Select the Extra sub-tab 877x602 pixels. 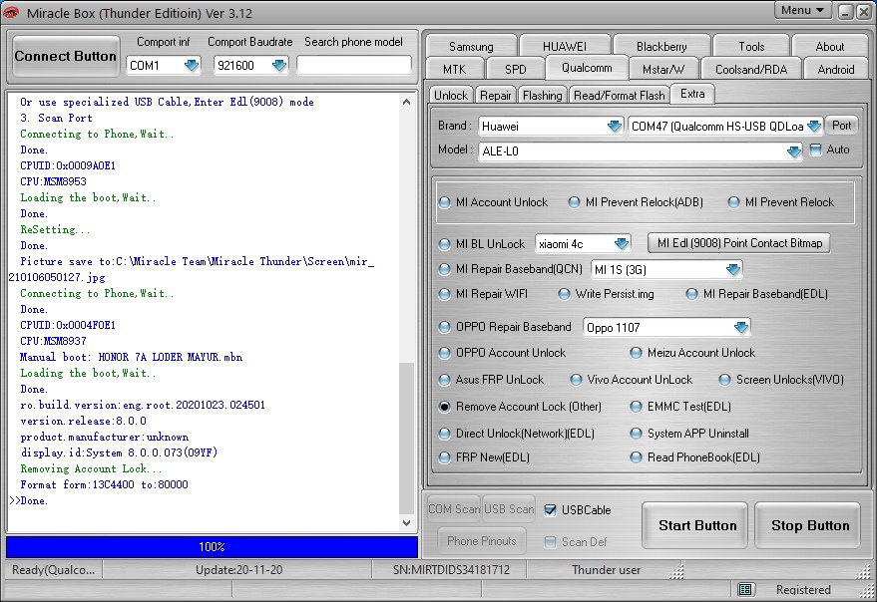(692, 94)
